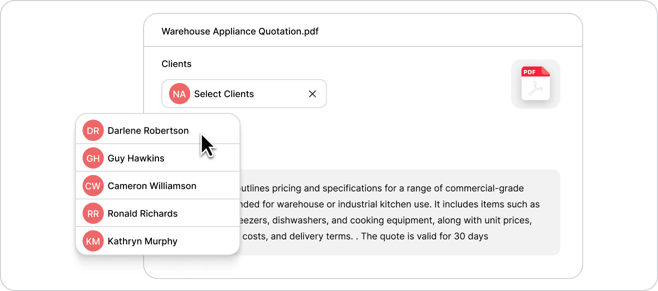The width and height of the screenshot is (658, 291).
Task: Select Darlene Robertson from the list
Action: [x=148, y=130]
